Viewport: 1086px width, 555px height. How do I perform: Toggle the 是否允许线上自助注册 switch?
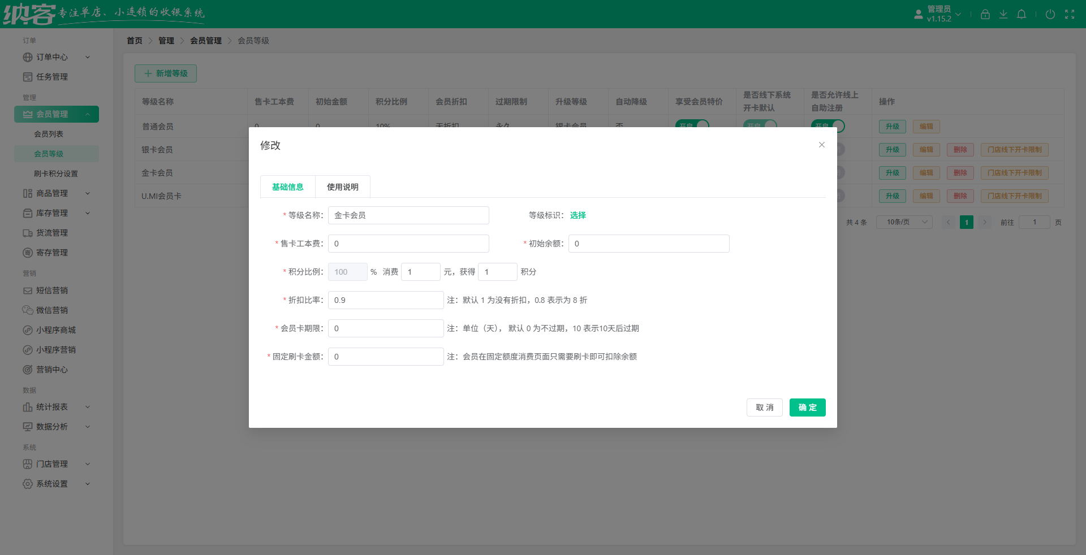[x=828, y=126]
